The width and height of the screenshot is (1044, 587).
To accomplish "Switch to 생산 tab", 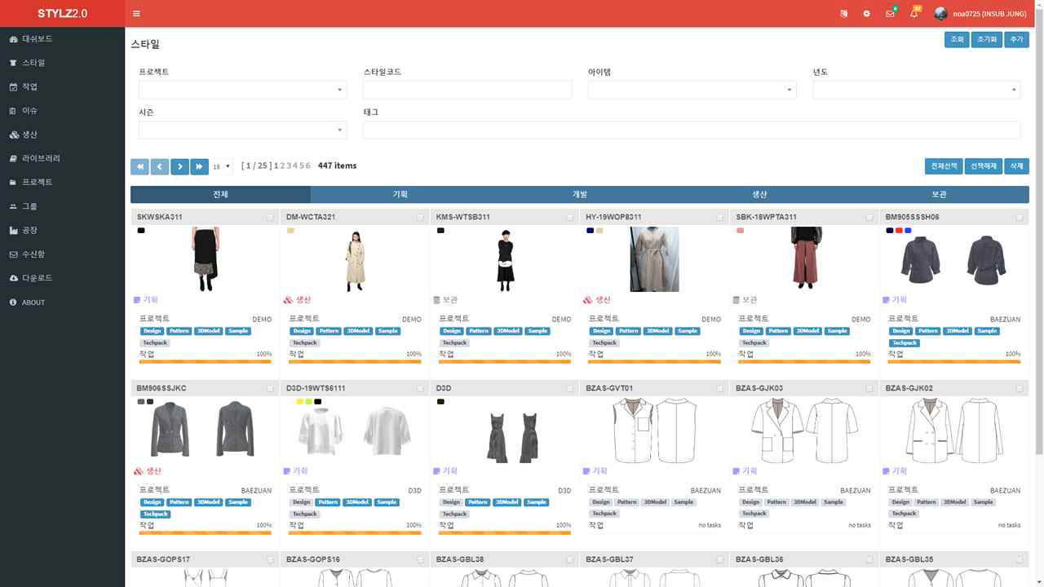I will point(759,195).
